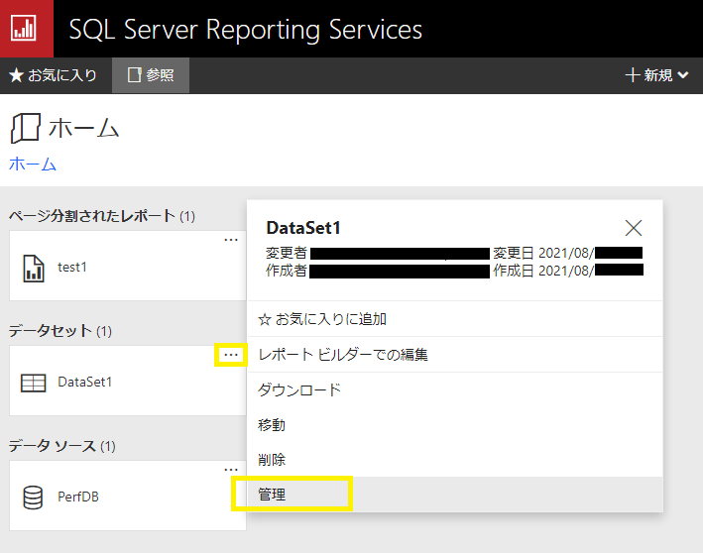The width and height of the screenshot is (703, 553).
Task: Click the ページ分割されたレポート (1) section heading
Action: (x=102, y=216)
